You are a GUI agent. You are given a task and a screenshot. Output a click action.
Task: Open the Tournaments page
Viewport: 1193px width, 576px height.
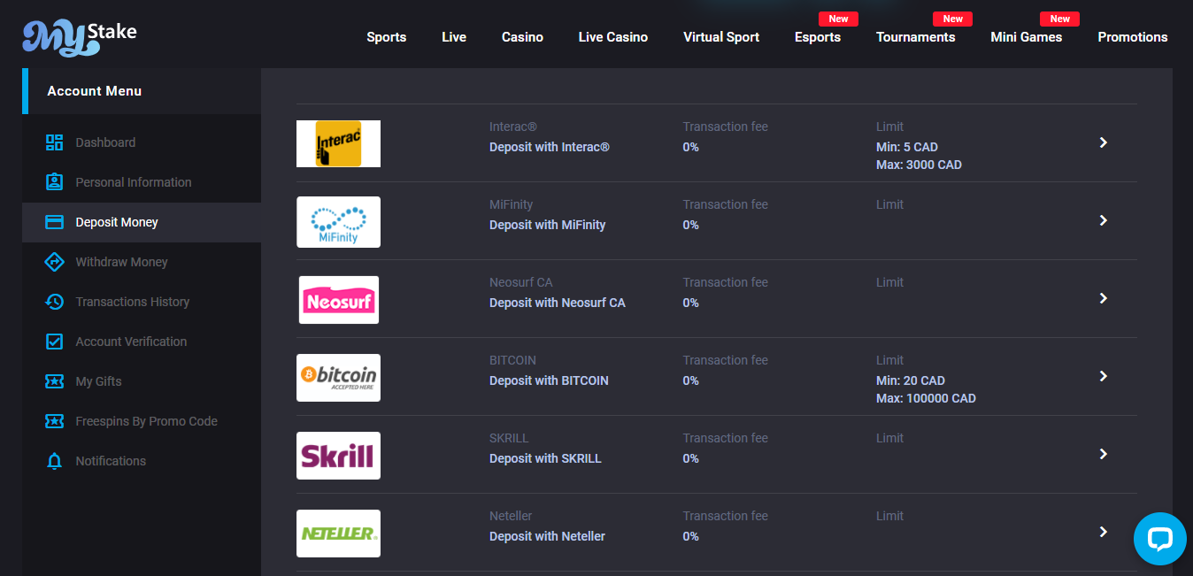point(916,37)
